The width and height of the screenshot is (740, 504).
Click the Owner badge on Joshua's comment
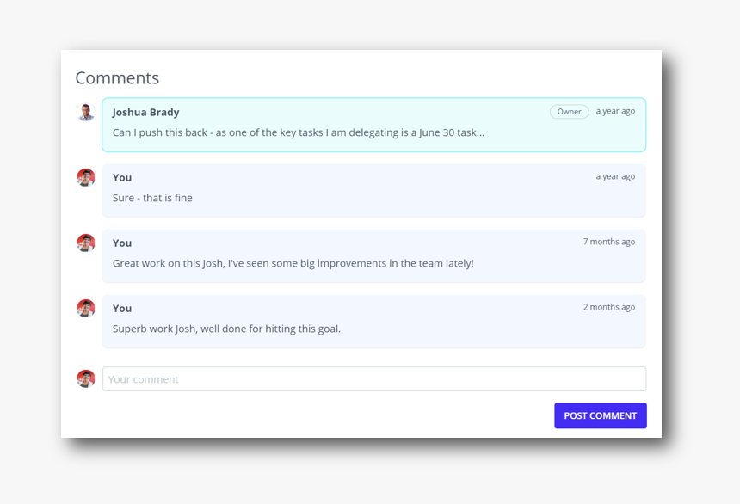569,112
